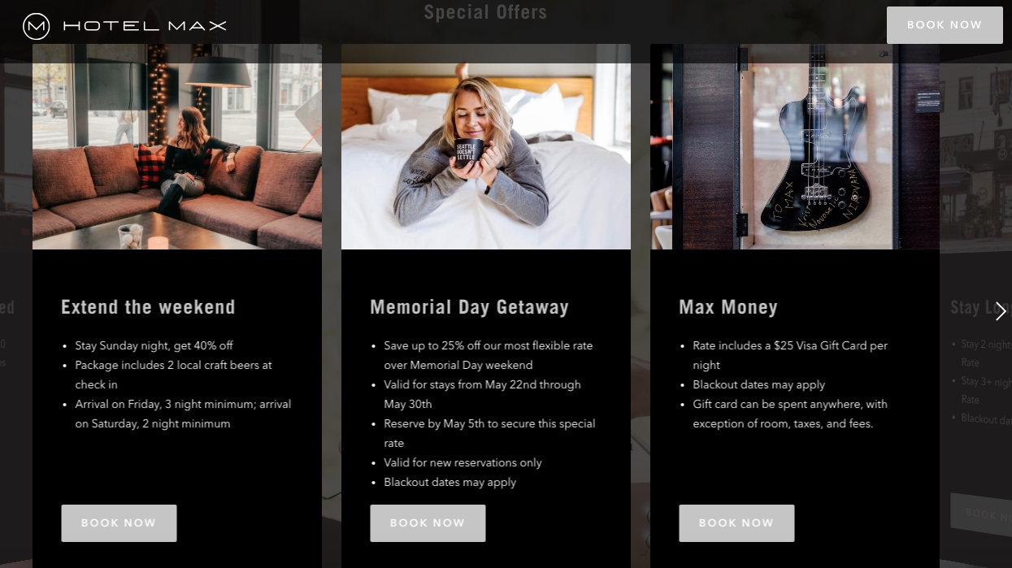Advance the carousel with the right arrow
The height and width of the screenshot is (568, 1012).
pyautogui.click(x=1001, y=311)
